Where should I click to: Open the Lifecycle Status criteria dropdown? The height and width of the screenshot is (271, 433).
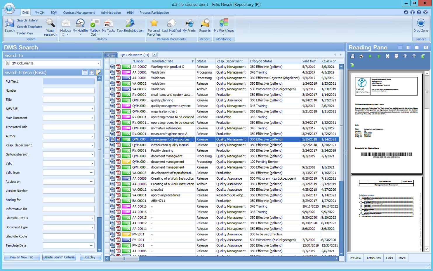tap(92, 218)
